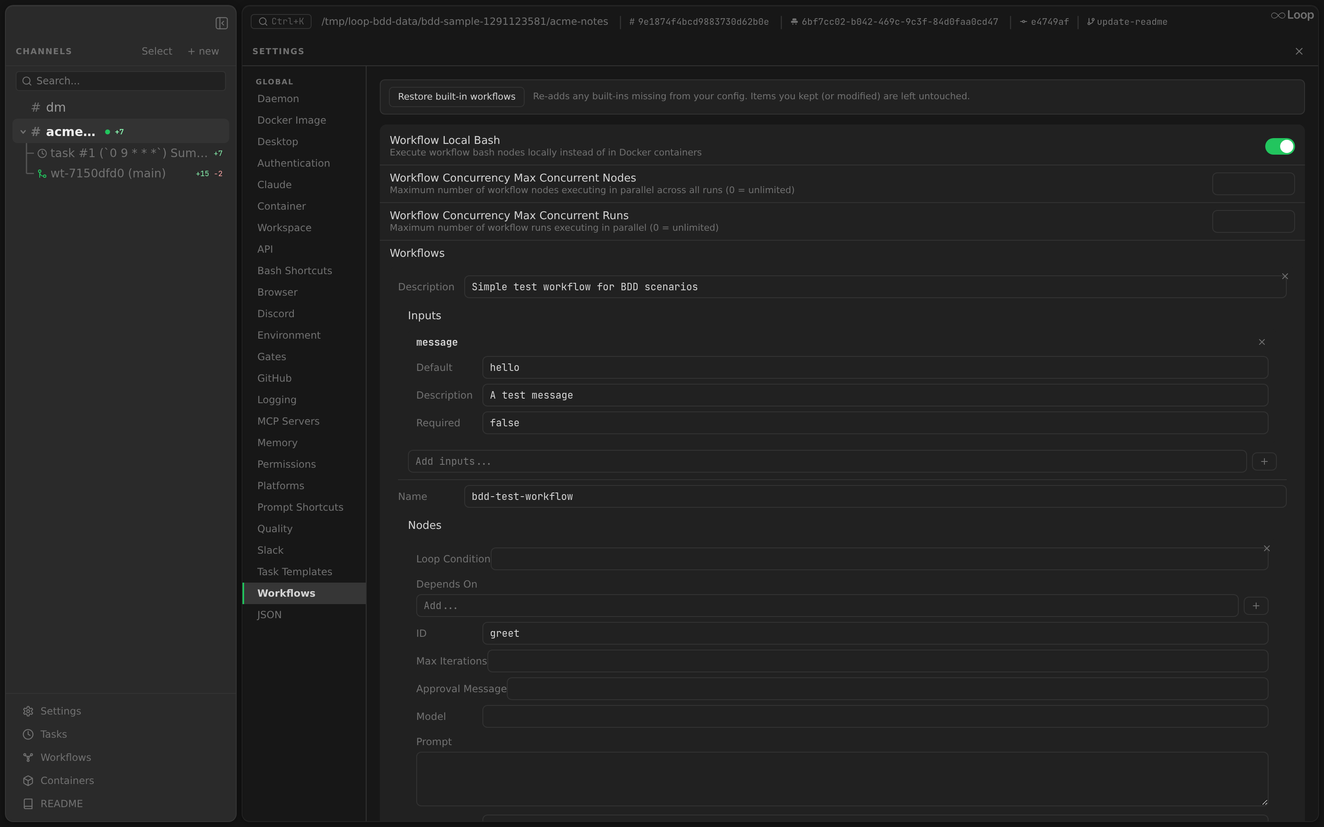Click the Max Concurrent Runs input
The height and width of the screenshot is (827, 1324).
click(x=1253, y=222)
